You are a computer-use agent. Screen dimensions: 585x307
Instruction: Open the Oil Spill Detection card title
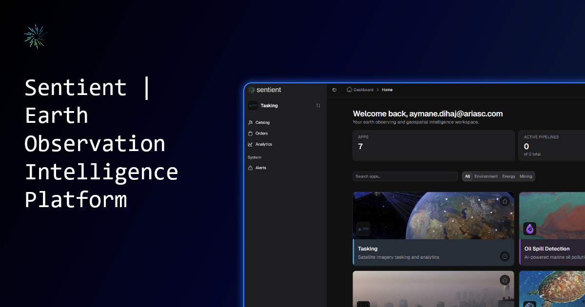coord(547,249)
